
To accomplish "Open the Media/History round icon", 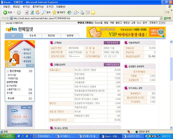I will point(69,13).
